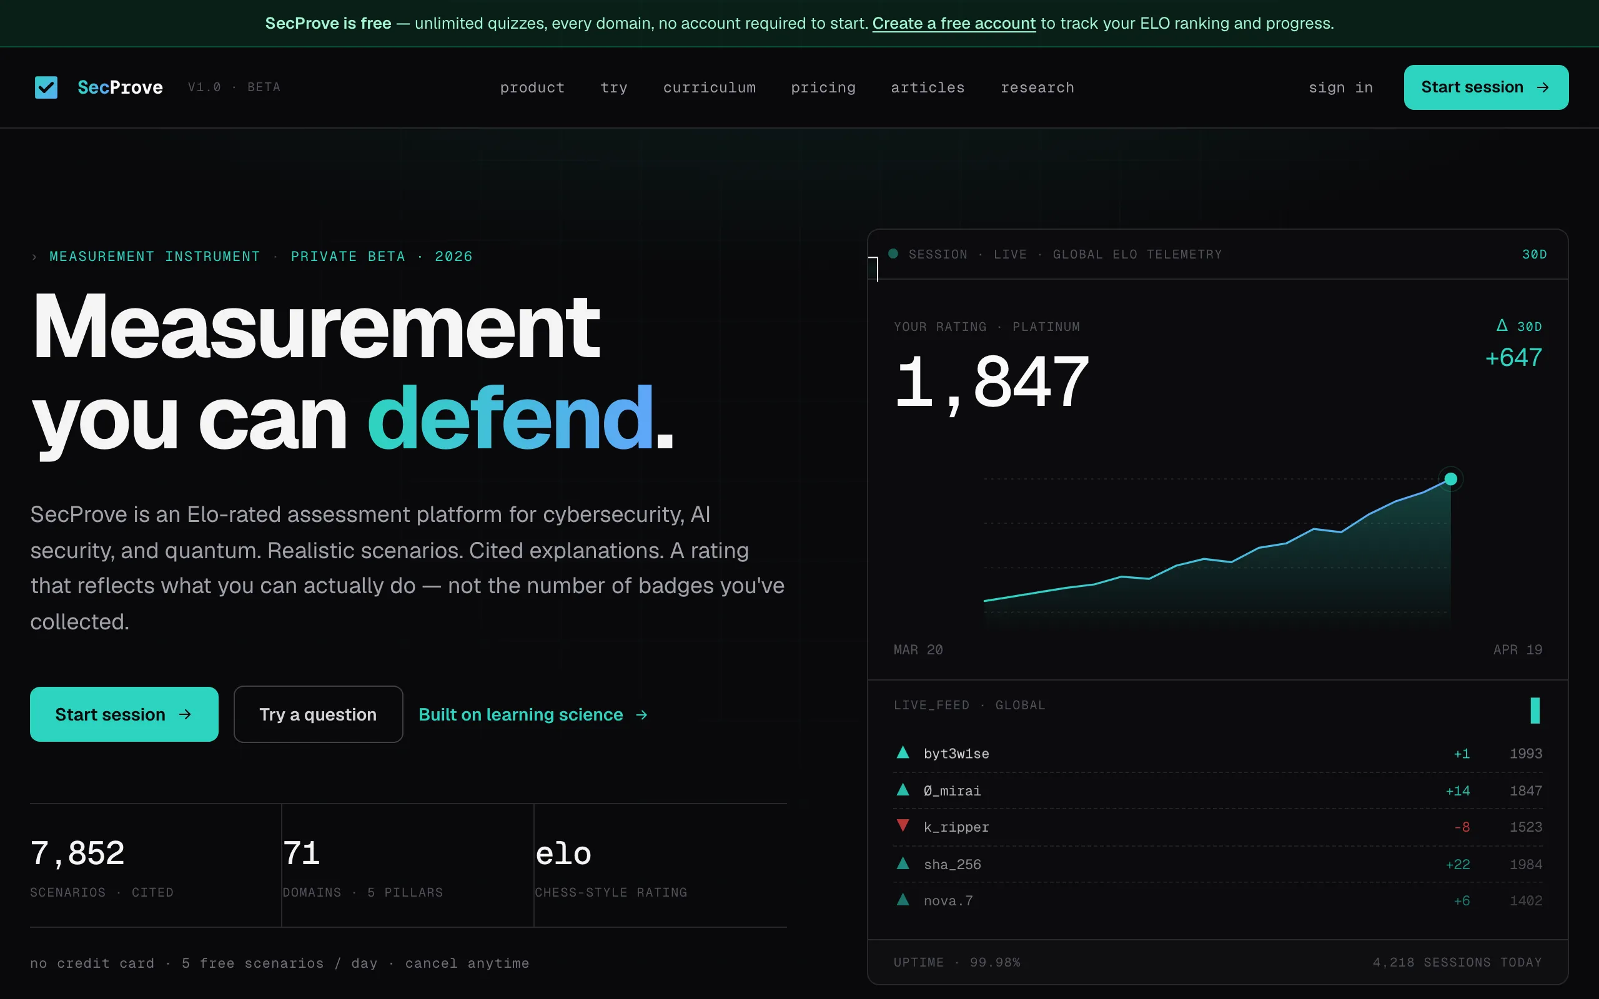Open the research nav link
1599x999 pixels.
pyautogui.click(x=1037, y=87)
